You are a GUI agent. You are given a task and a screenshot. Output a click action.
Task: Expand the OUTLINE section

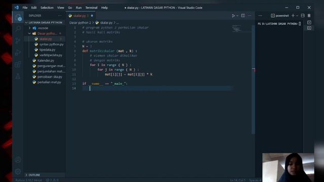(x=45, y=175)
